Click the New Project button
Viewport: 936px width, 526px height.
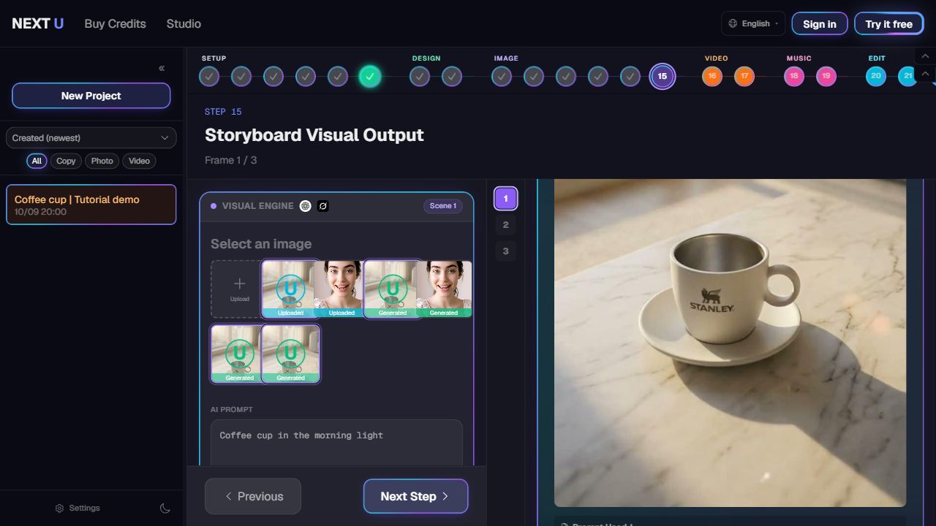pos(91,96)
